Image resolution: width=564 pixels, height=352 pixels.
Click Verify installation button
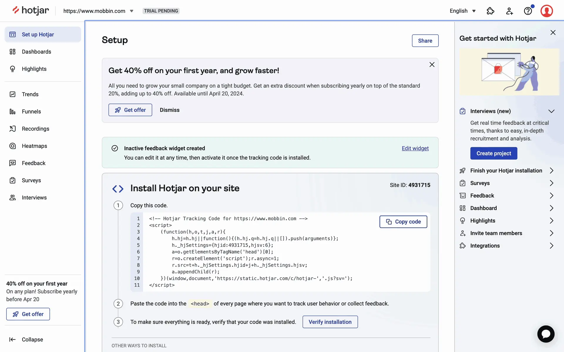330,322
